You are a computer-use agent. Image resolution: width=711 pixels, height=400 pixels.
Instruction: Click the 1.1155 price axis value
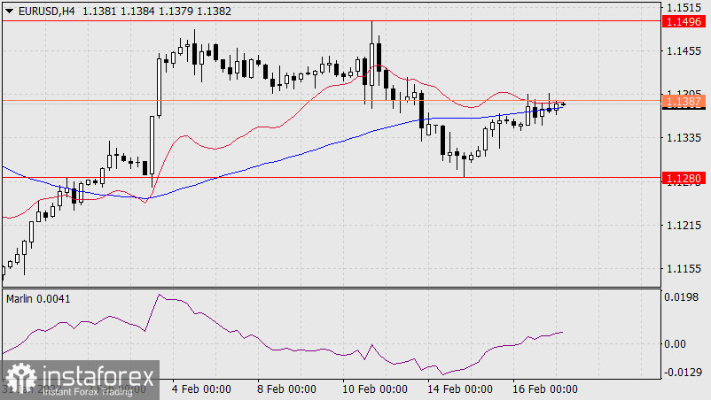pyautogui.click(x=684, y=268)
